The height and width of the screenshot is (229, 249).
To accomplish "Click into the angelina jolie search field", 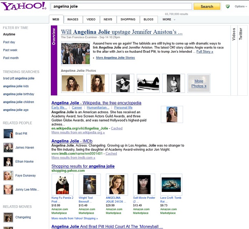I will click(x=121, y=7).
